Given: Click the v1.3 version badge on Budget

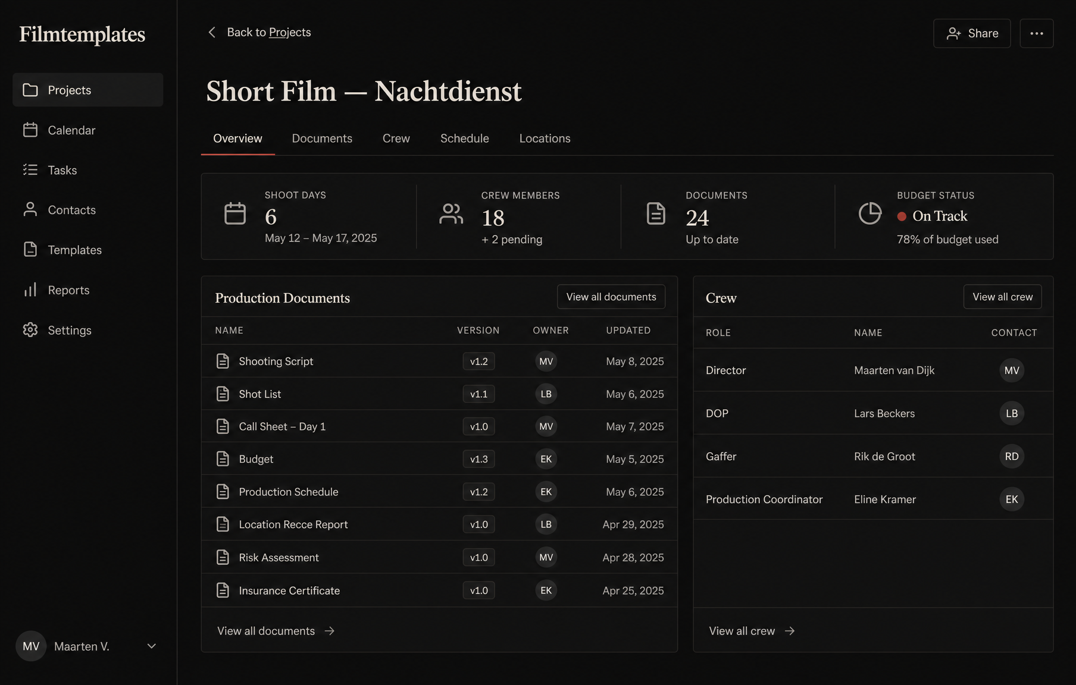Looking at the screenshot, I should 478,459.
